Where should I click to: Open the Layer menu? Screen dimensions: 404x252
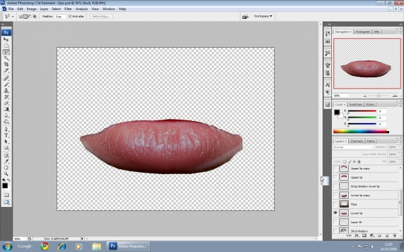pyautogui.click(x=44, y=9)
